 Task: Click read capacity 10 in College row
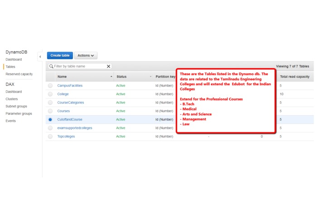coord(281,94)
